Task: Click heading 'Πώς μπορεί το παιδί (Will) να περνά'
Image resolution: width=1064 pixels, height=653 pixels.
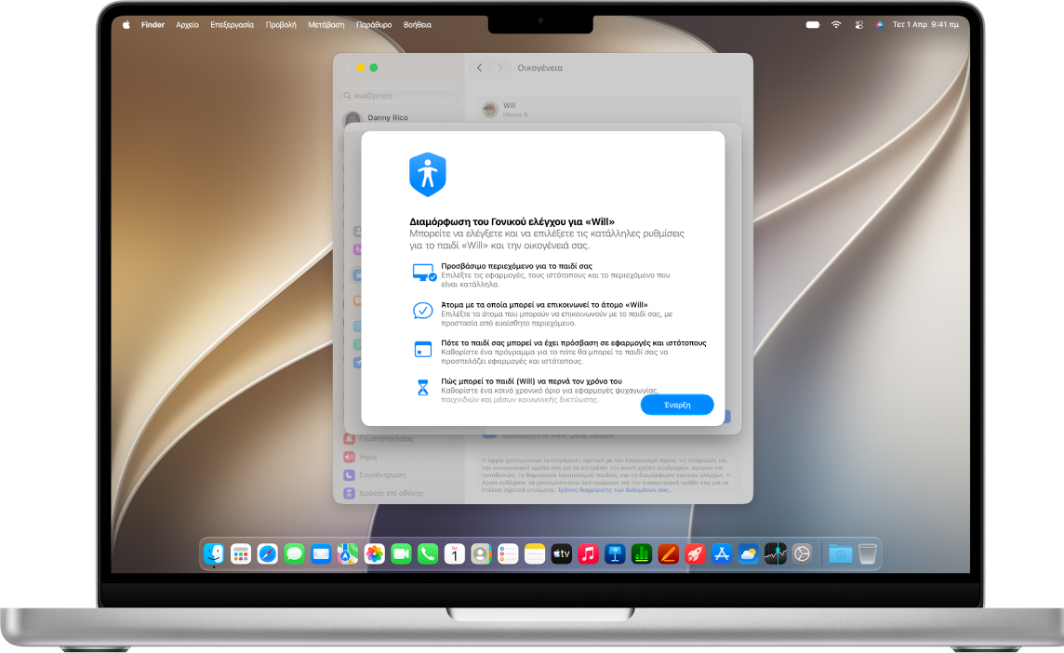Action: [531, 381]
